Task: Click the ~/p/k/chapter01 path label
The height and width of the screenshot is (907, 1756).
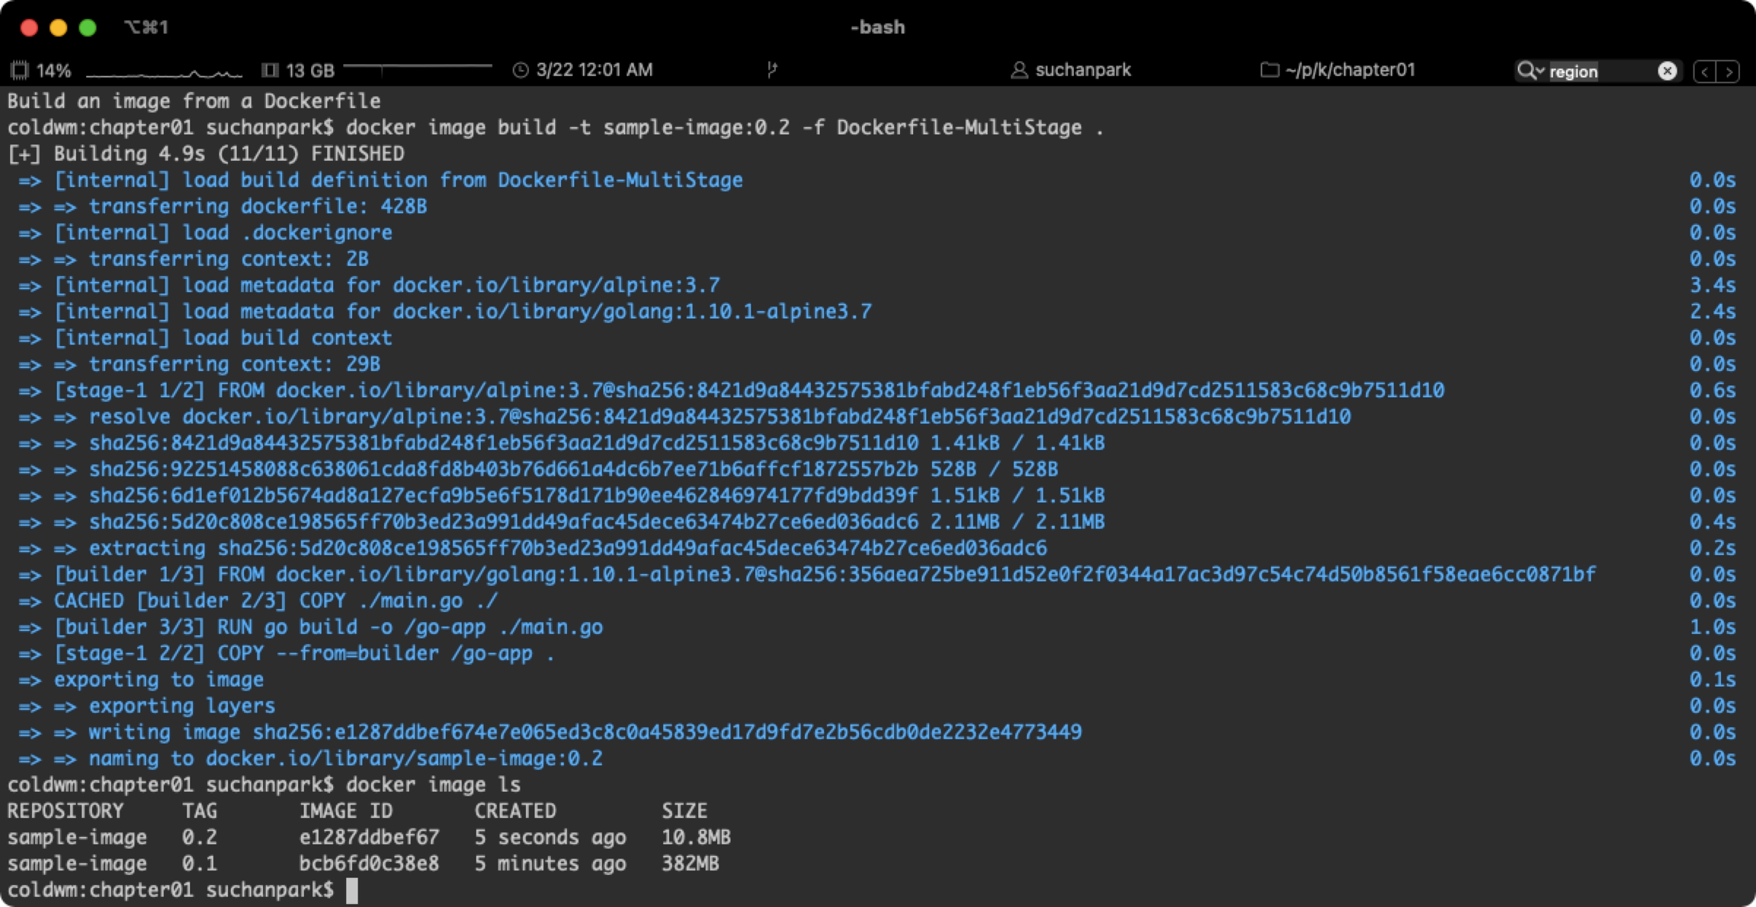Action: click(x=1350, y=70)
